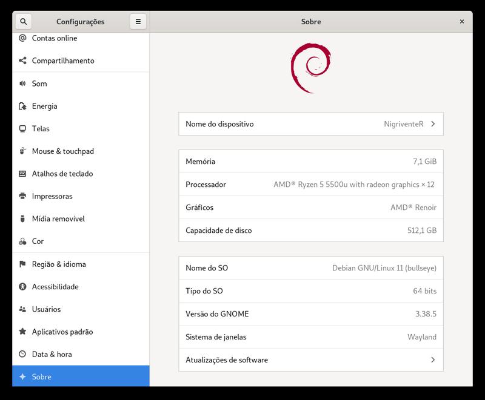485x400 pixels.
Task: Click the Som speaker icon
Action: click(22, 84)
